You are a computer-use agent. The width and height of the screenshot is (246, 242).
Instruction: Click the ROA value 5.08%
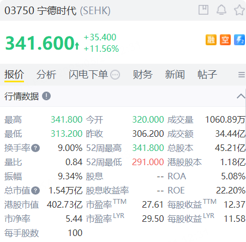233,177
